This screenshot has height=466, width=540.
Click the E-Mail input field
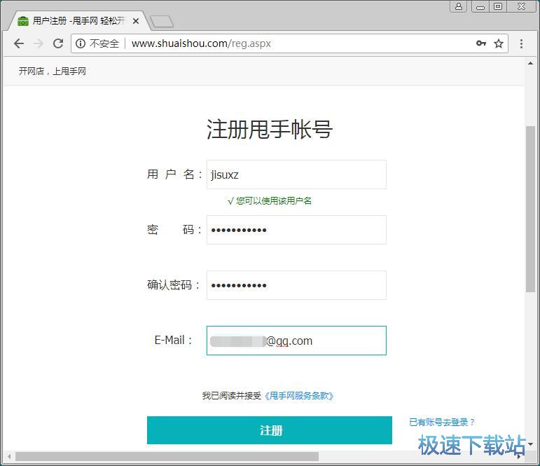click(296, 341)
